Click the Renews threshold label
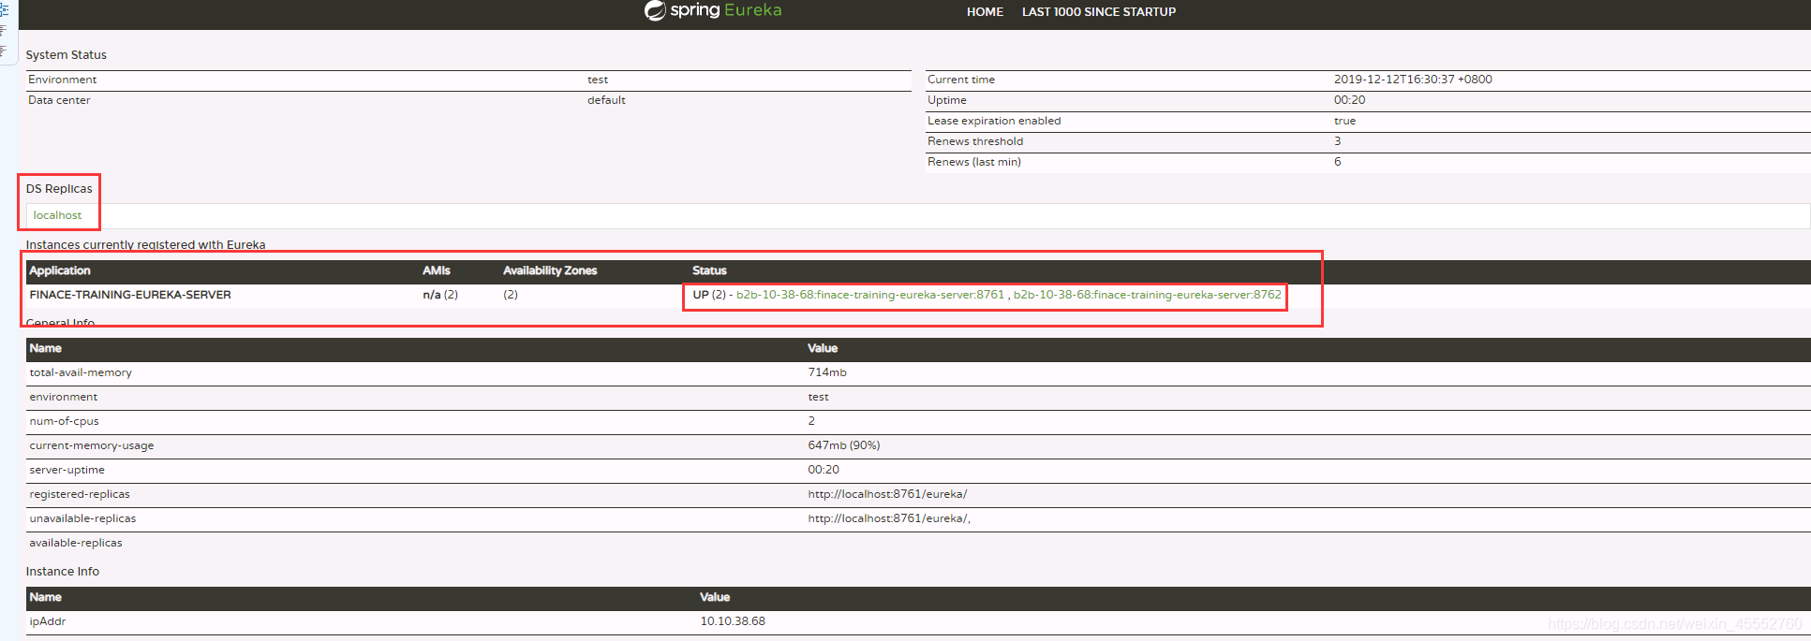 975,141
